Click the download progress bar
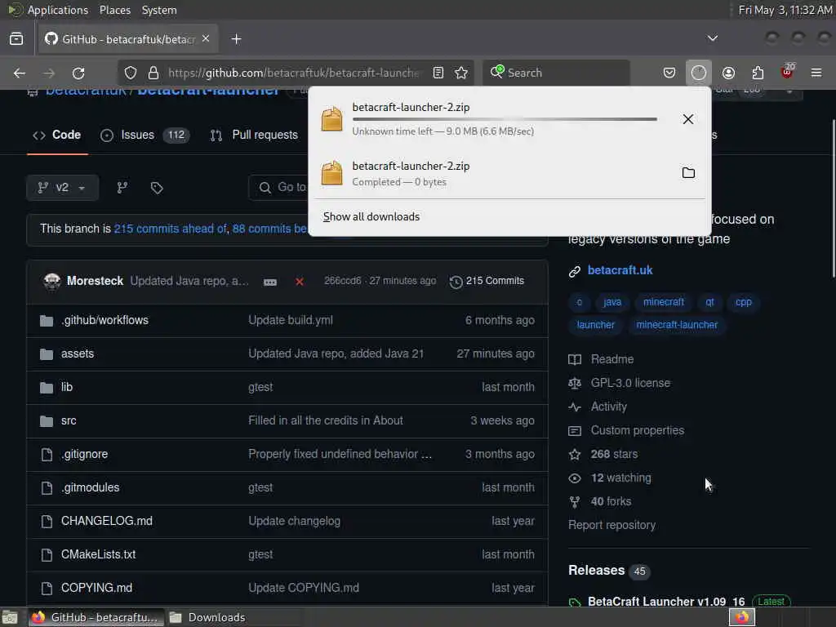Viewport: 836px width, 627px height. pos(505,119)
